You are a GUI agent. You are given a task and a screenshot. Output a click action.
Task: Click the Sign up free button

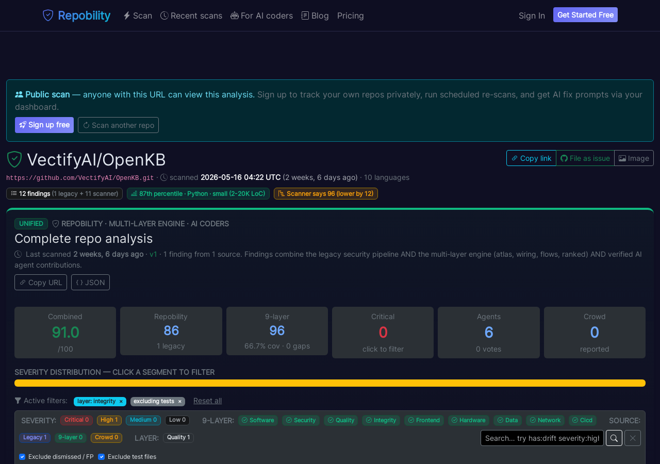[x=44, y=125]
